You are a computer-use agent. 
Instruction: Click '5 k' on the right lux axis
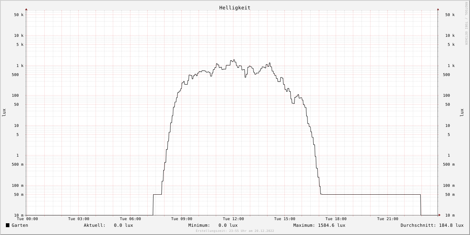click(x=451, y=45)
